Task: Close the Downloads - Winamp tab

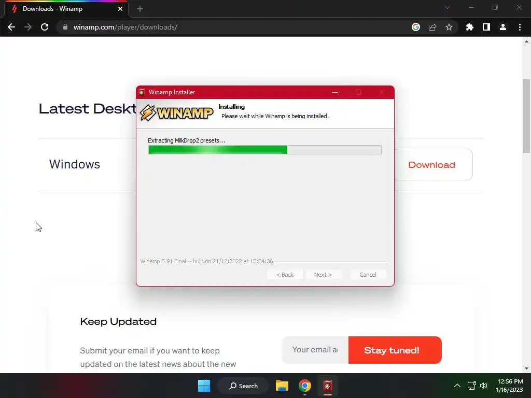Action: (120, 9)
